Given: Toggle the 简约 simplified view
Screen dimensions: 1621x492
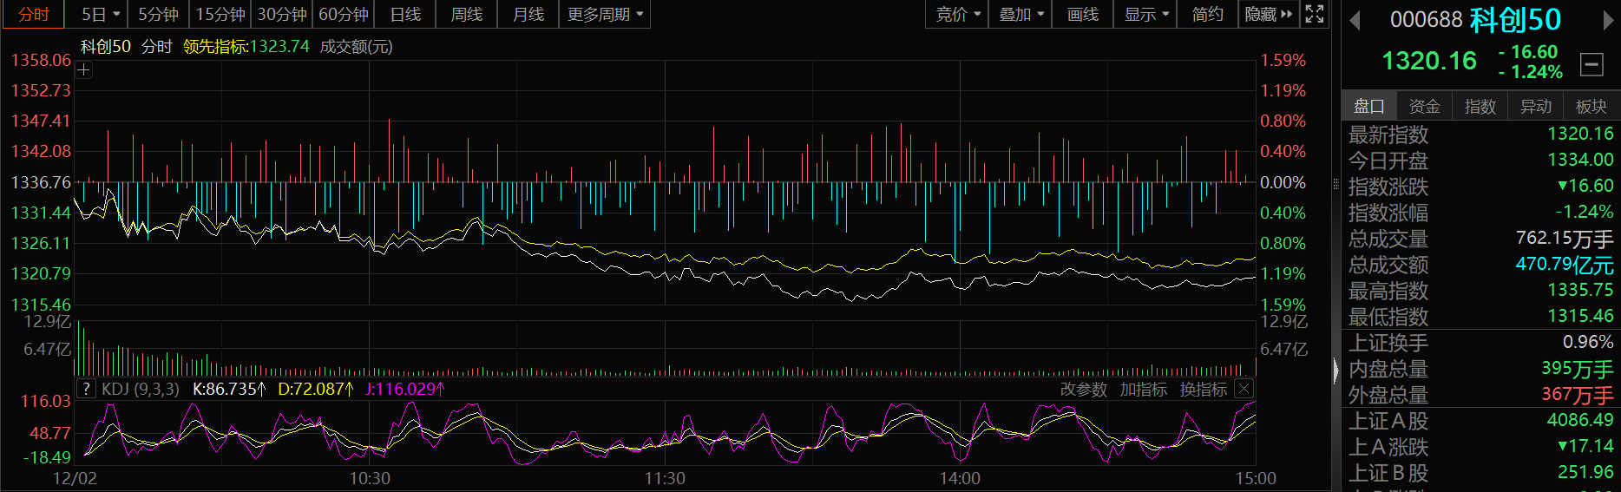Looking at the screenshot, I should [1207, 15].
